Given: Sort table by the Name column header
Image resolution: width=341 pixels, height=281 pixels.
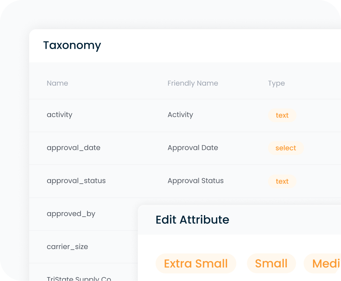Looking at the screenshot, I should pyautogui.click(x=57, y=83).
